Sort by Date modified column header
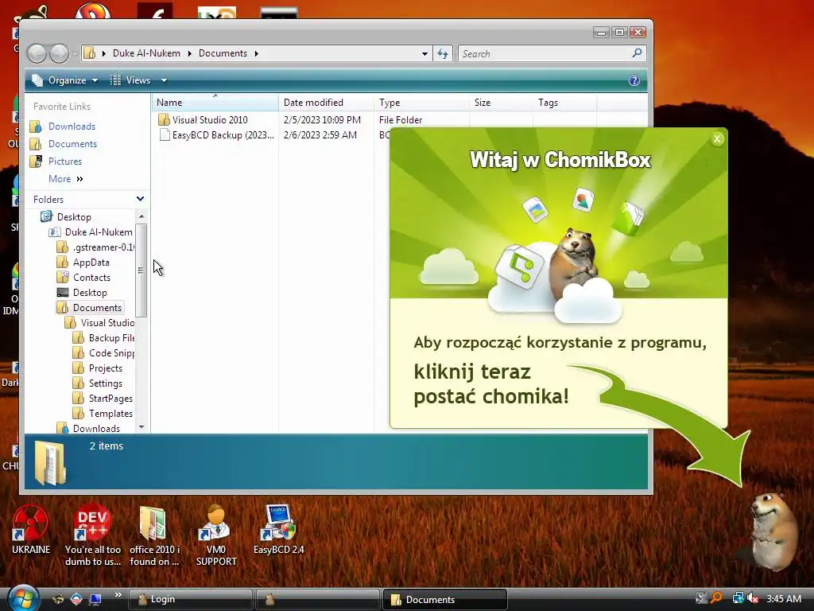This screenshot has width=814, height=611. pos(326,103)
